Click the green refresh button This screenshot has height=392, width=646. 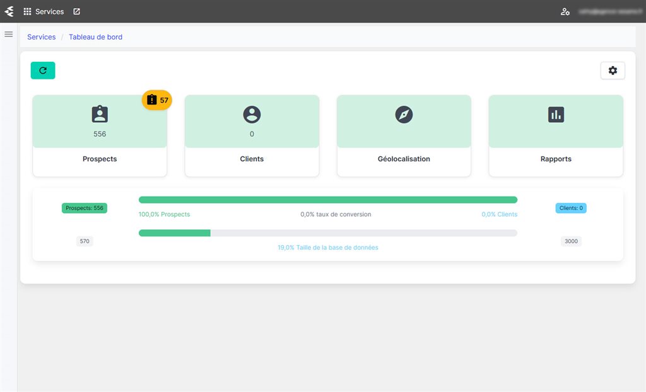(43, 71)
